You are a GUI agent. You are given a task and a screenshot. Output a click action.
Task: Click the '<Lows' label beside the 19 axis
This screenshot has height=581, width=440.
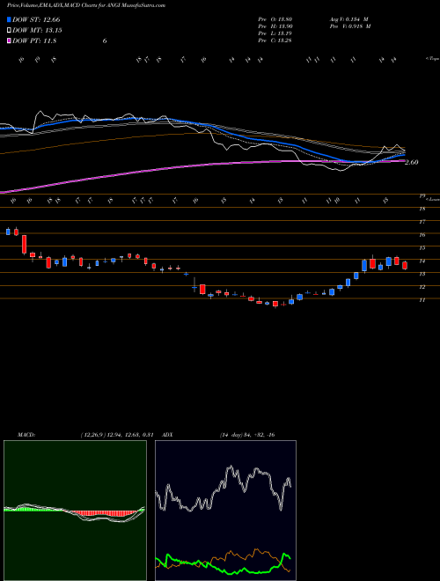[x=433, y=199]
